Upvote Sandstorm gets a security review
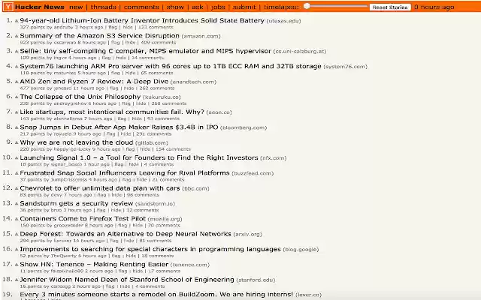The image size is (481, 300). [x=17, y=204]
